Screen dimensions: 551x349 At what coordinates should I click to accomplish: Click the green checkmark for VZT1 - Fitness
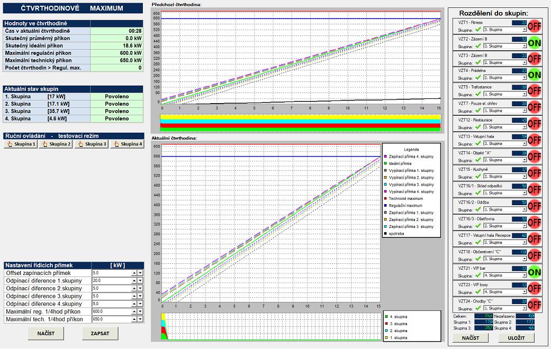tap(477, 30)
